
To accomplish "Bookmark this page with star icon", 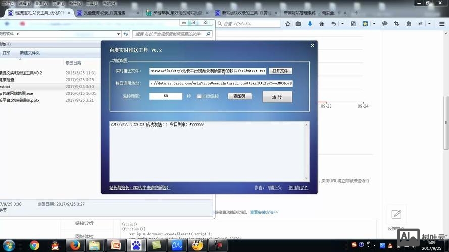I will 288,24.
